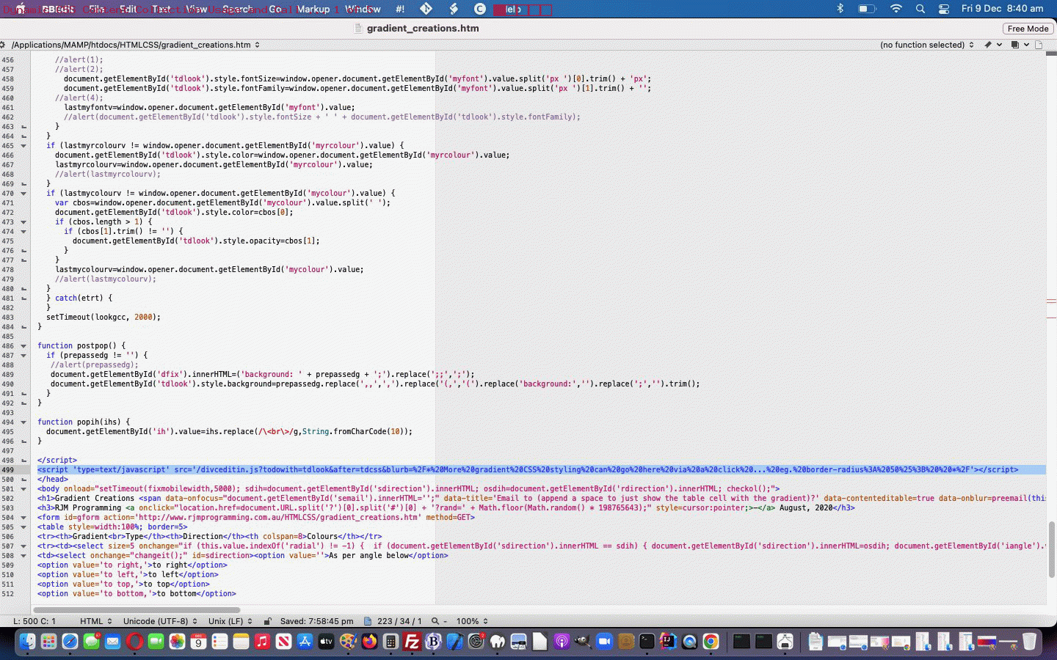The height and width of the screenshot is (660, 1057).
Task: Collapse the fold at line 465
Action: click(23, 145)
